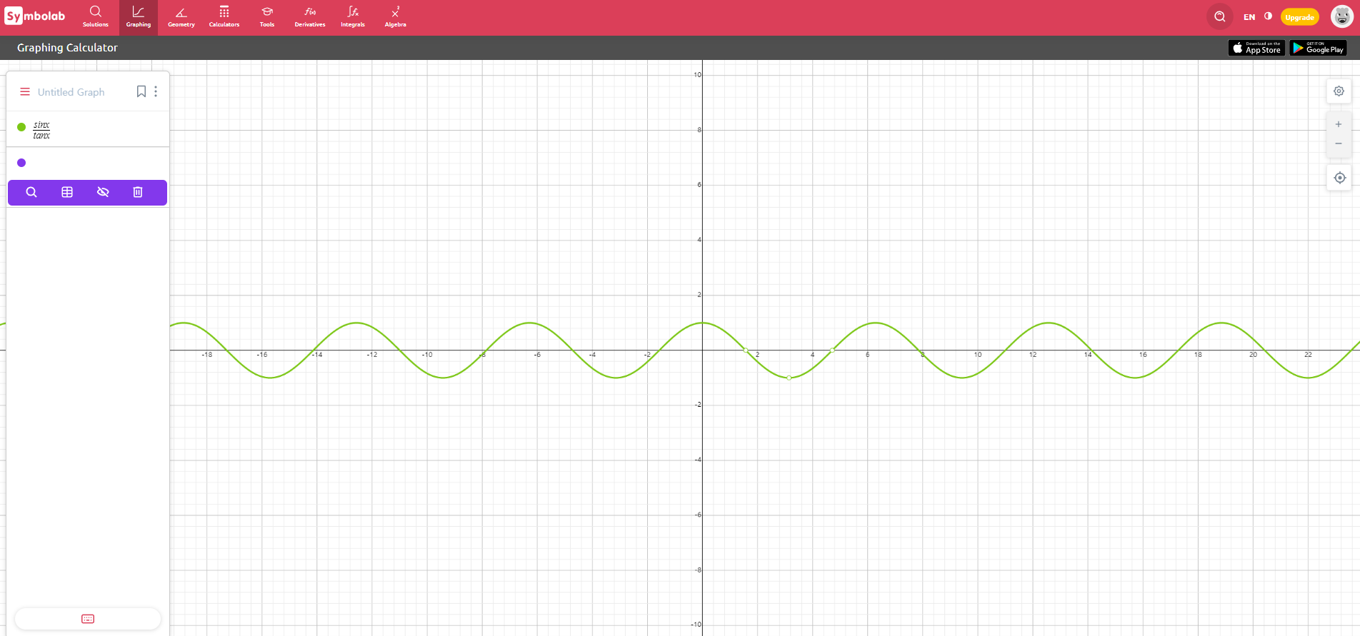Zoom out the graph with minus
This screenshot has height=636, width=1360.
(1339, 143)
